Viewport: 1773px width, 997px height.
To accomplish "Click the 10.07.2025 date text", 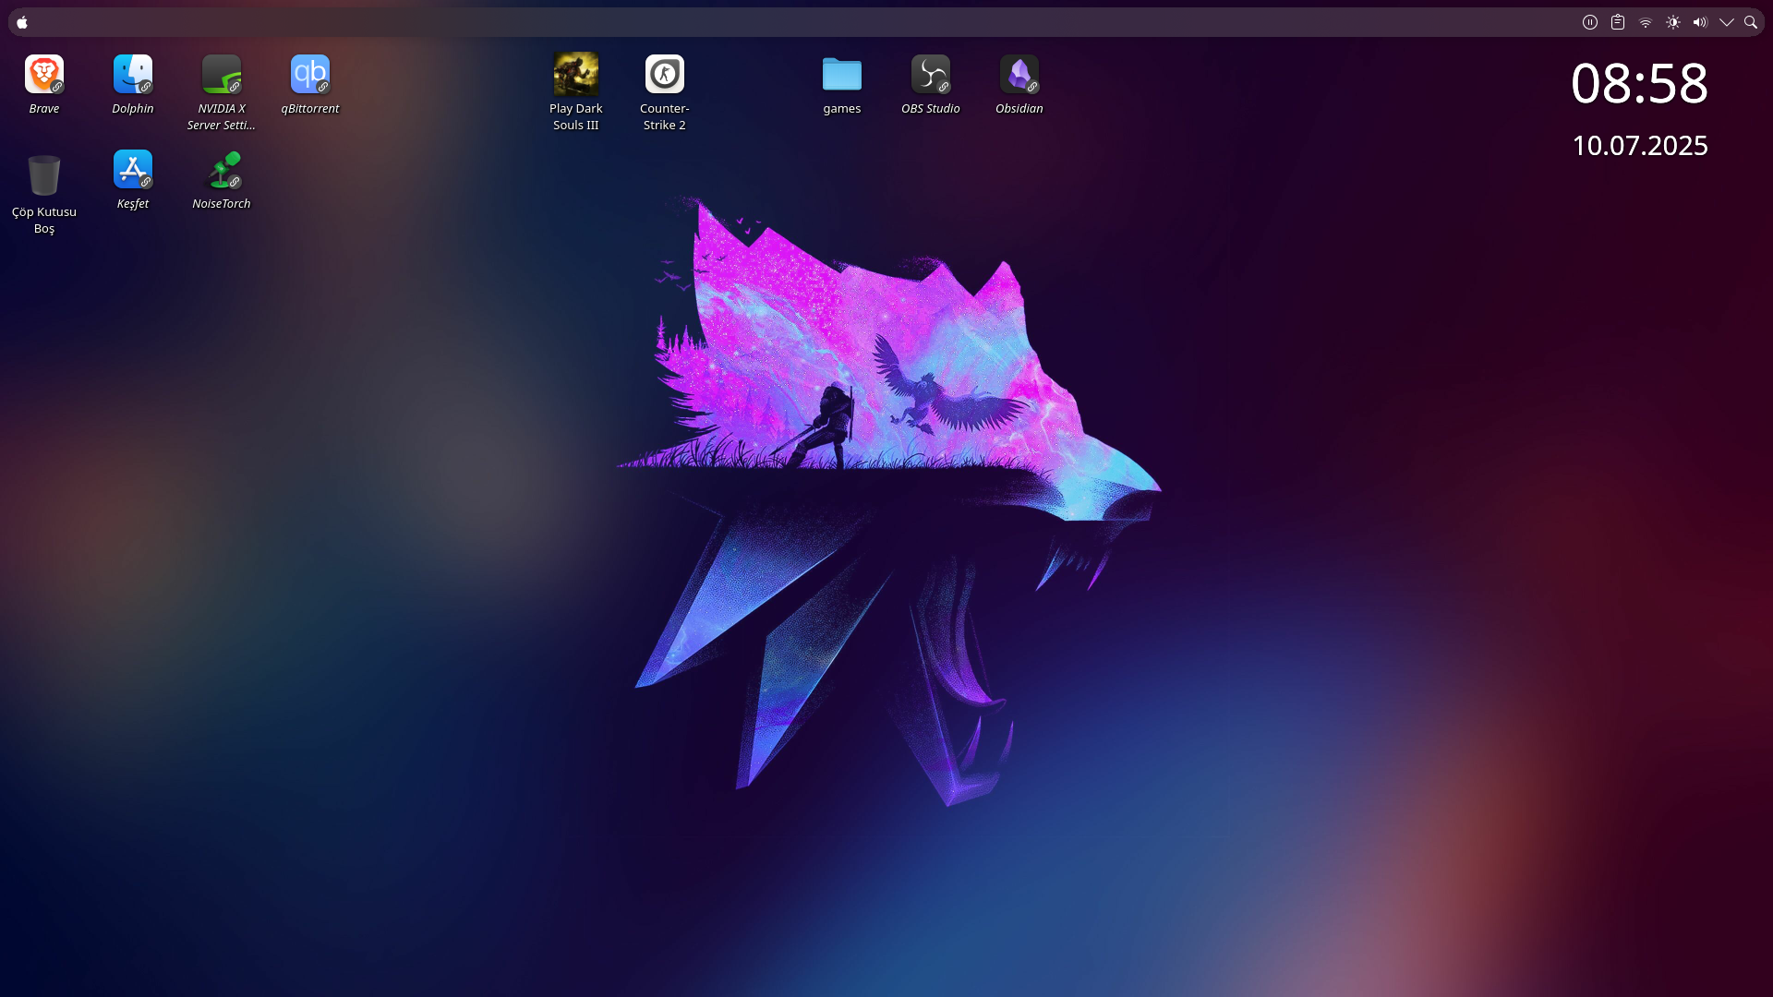I will click(x=1640, y=146).
